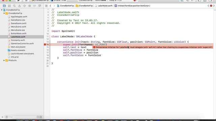Expand the Products folder
This screenshot has height=121, width=216.
4,61
